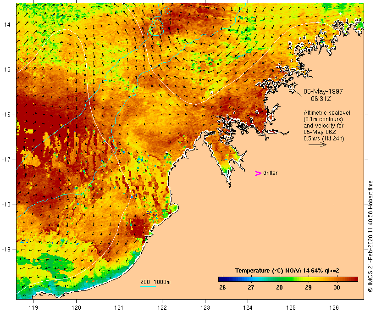The height and width of the screenshot is (312, 376).
Task: Click longitude axis label 124
Action: coord(248,308)
